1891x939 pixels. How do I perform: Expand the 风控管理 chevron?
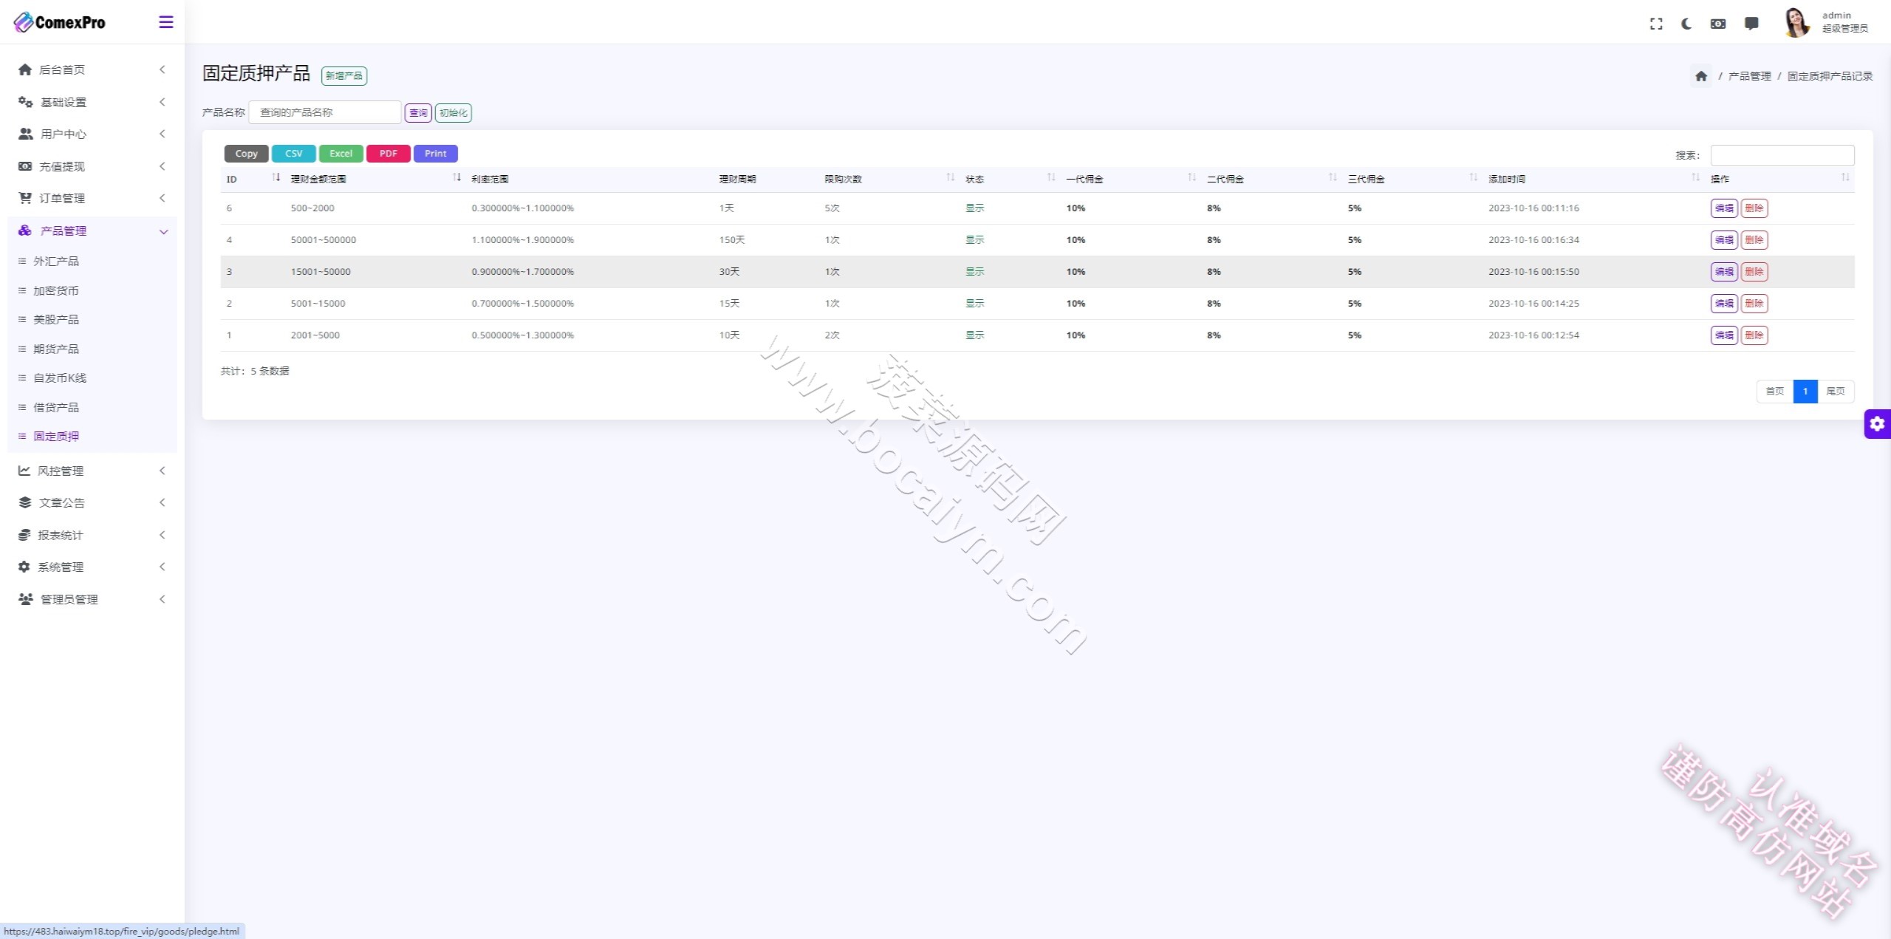pyautogui.click(x=163, y=471)
